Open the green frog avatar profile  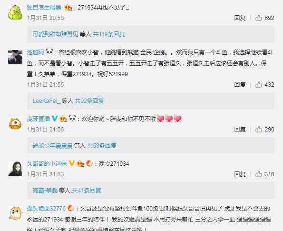15,12
